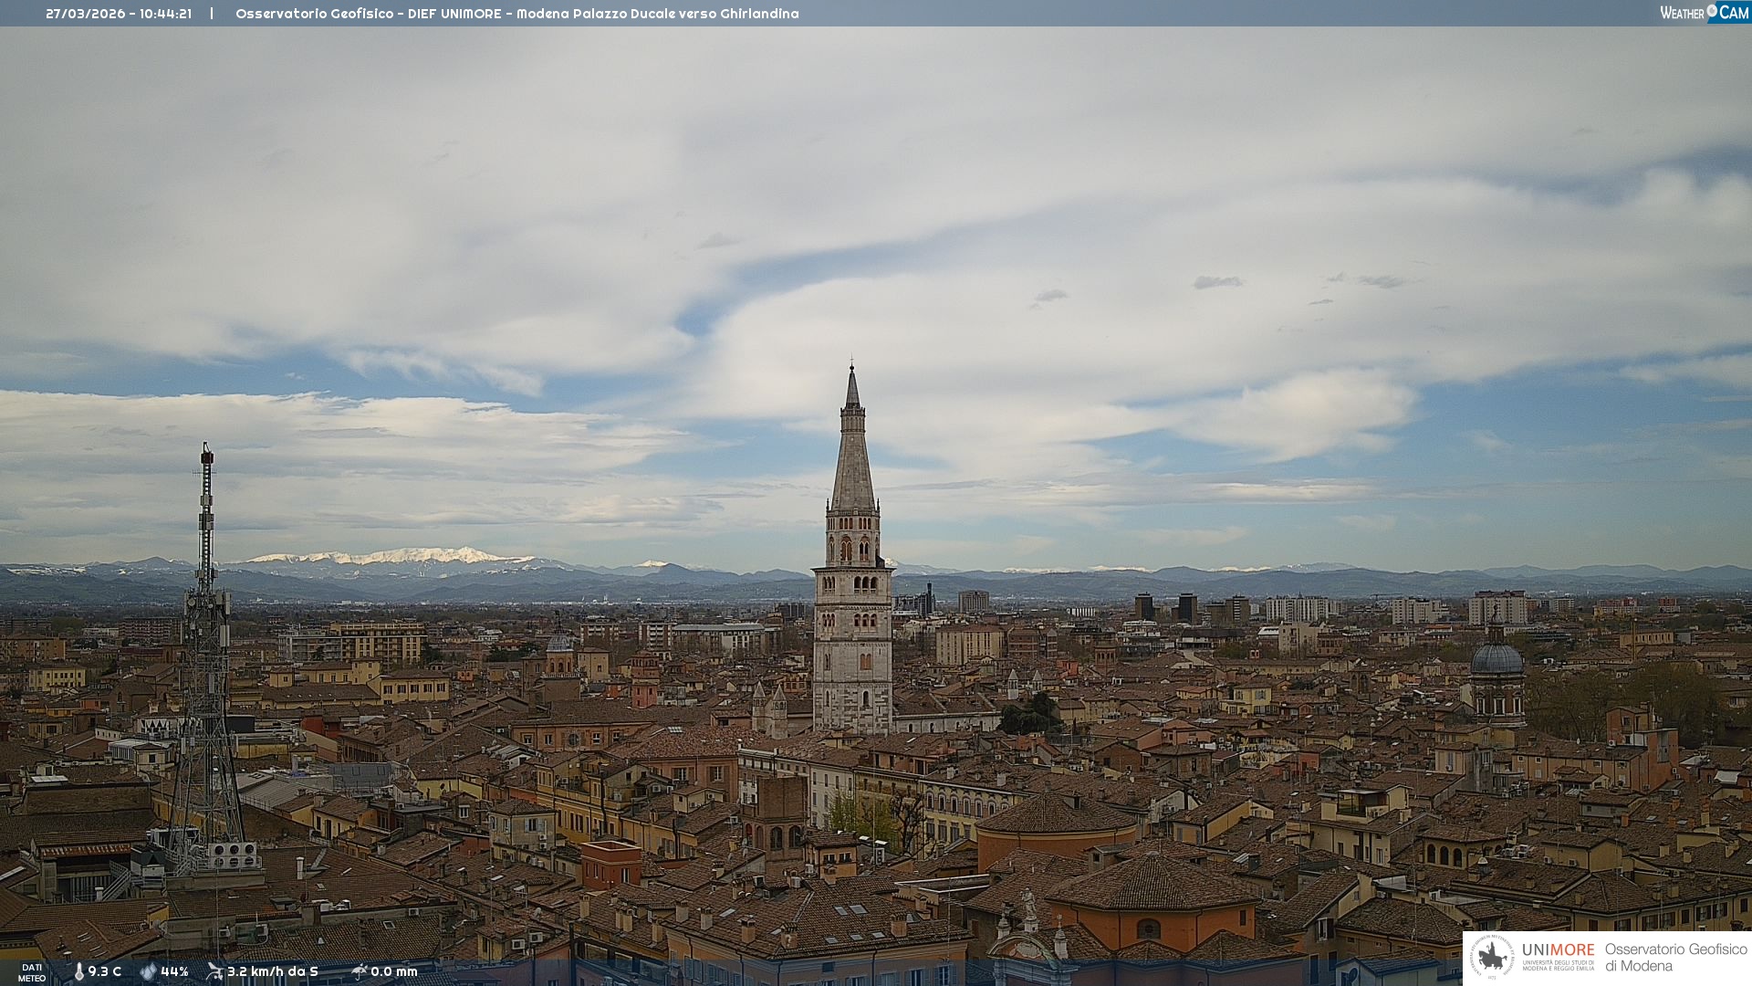Click the wind anemometer icon

tap(214, 971)
